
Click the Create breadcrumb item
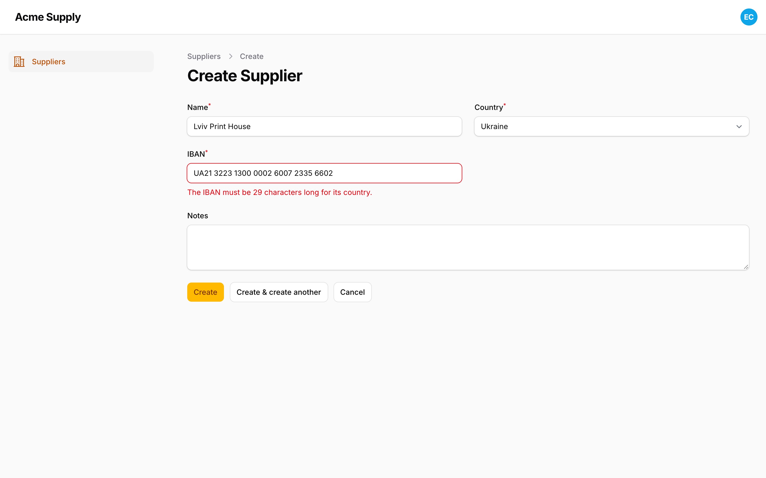[252, 56]
